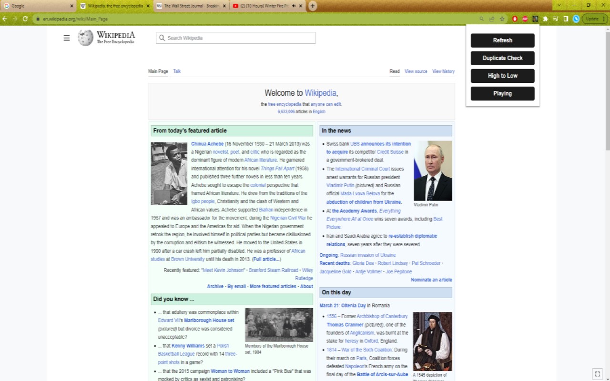Open the Chinua Achebe photo thumbnail

[x=169, y=173]
